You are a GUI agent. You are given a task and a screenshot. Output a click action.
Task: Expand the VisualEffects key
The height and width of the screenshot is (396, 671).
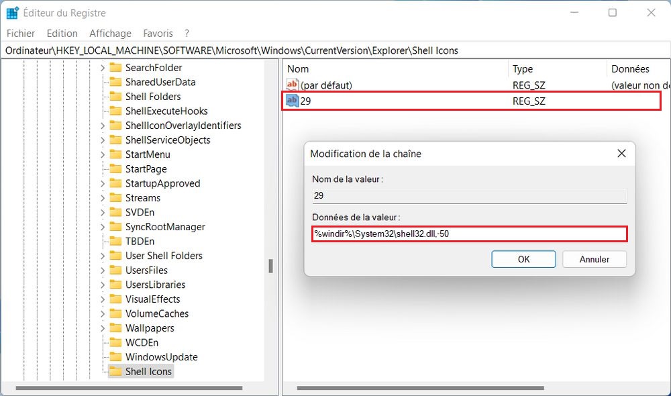(x=102, y=299)
